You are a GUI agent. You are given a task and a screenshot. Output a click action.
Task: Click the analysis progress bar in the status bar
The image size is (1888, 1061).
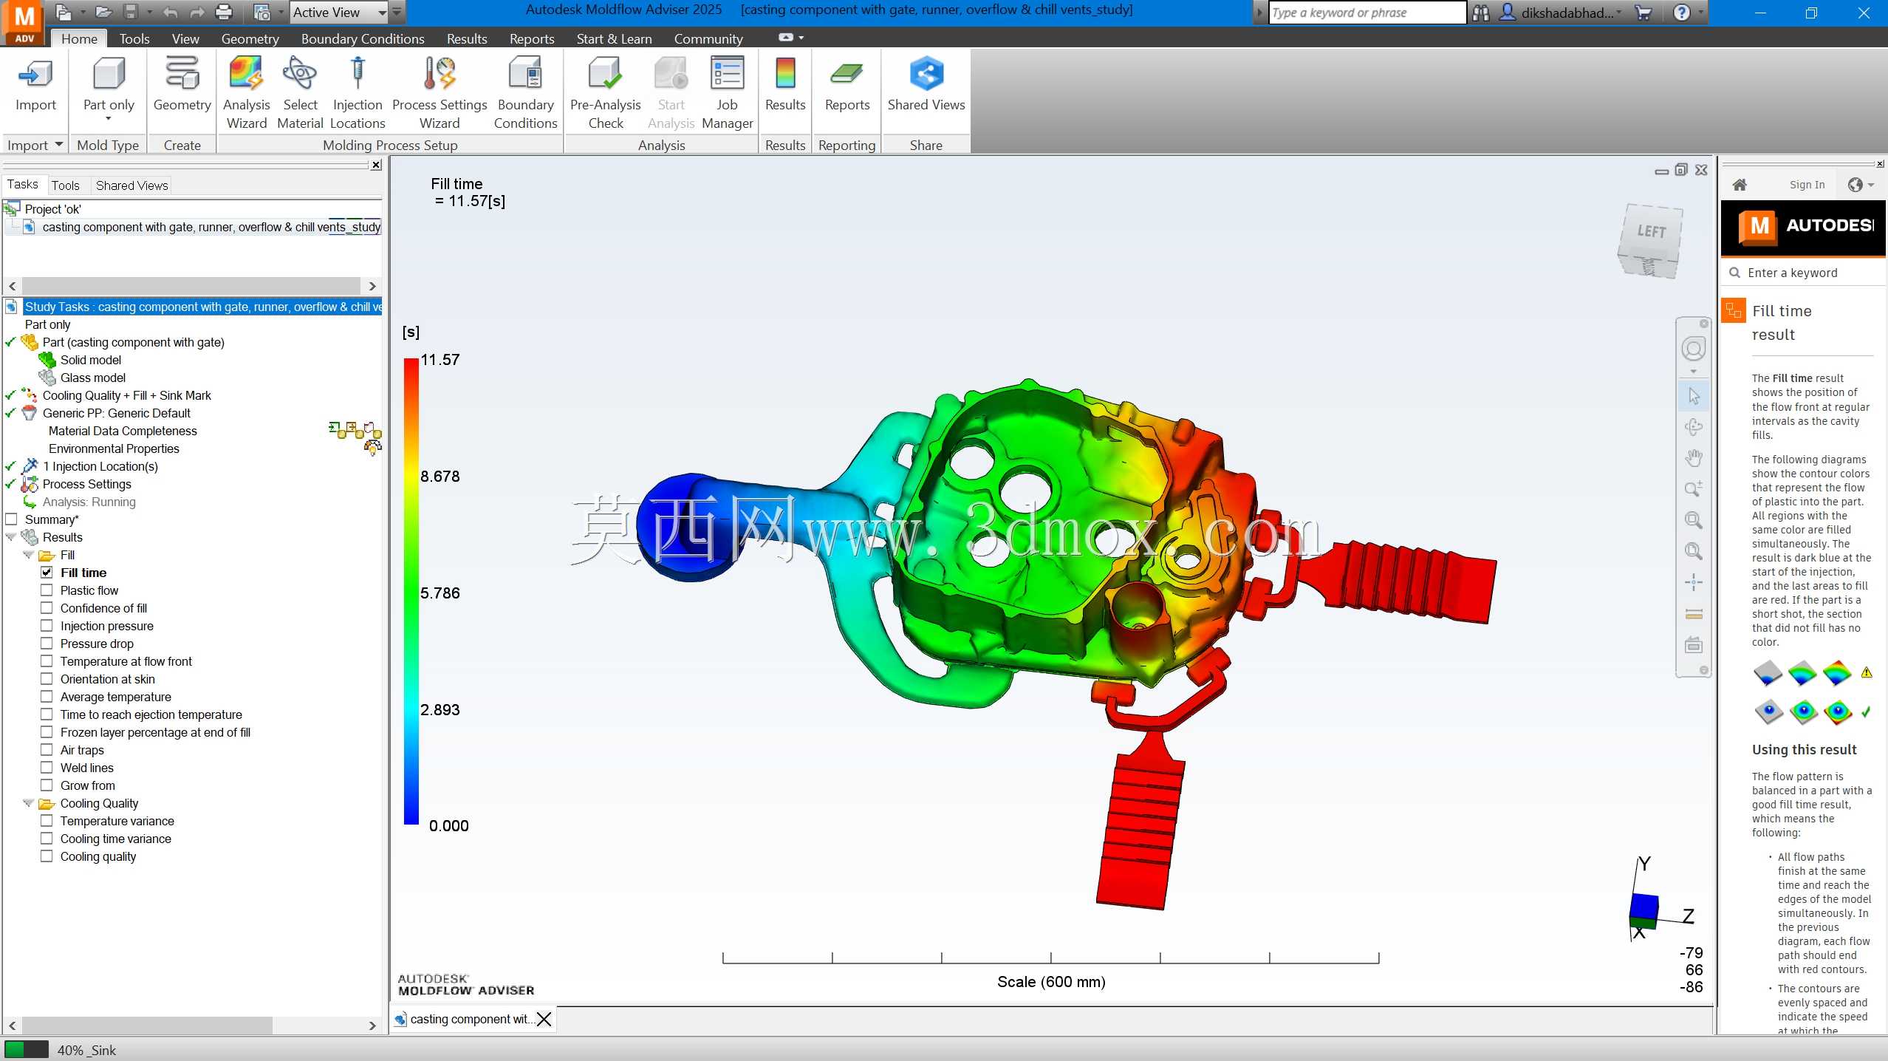tap(26, 1050)
